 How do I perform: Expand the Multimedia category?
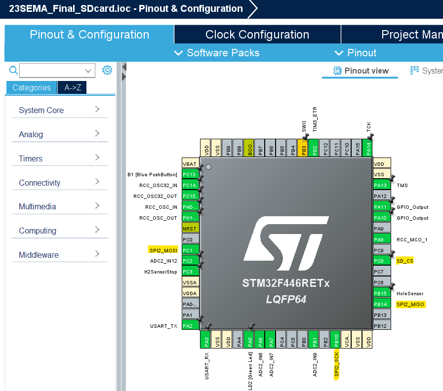tap(60, 206)
